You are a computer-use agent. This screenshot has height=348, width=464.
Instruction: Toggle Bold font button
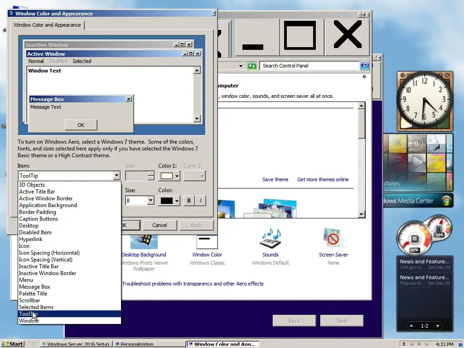point(189,201)
